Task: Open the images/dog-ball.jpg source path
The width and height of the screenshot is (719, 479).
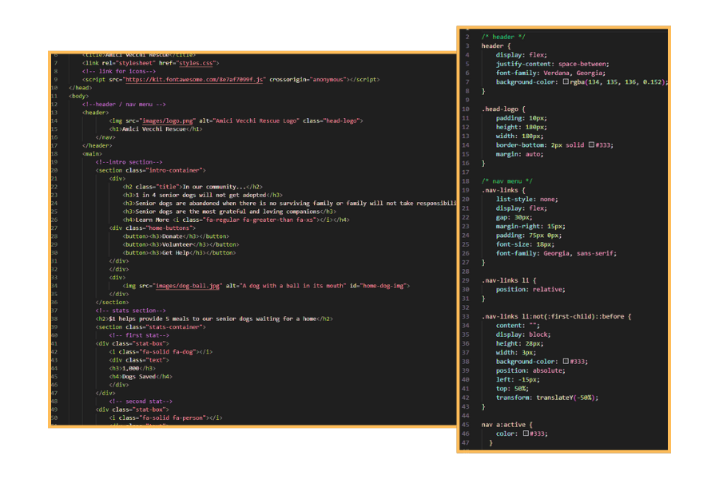Action: pyautogui.click(x=177, y=286)
